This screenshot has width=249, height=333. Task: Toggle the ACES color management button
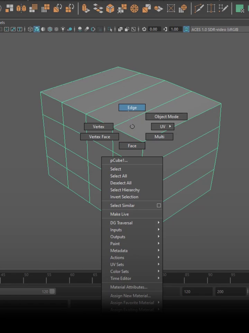tap(186, 29)
